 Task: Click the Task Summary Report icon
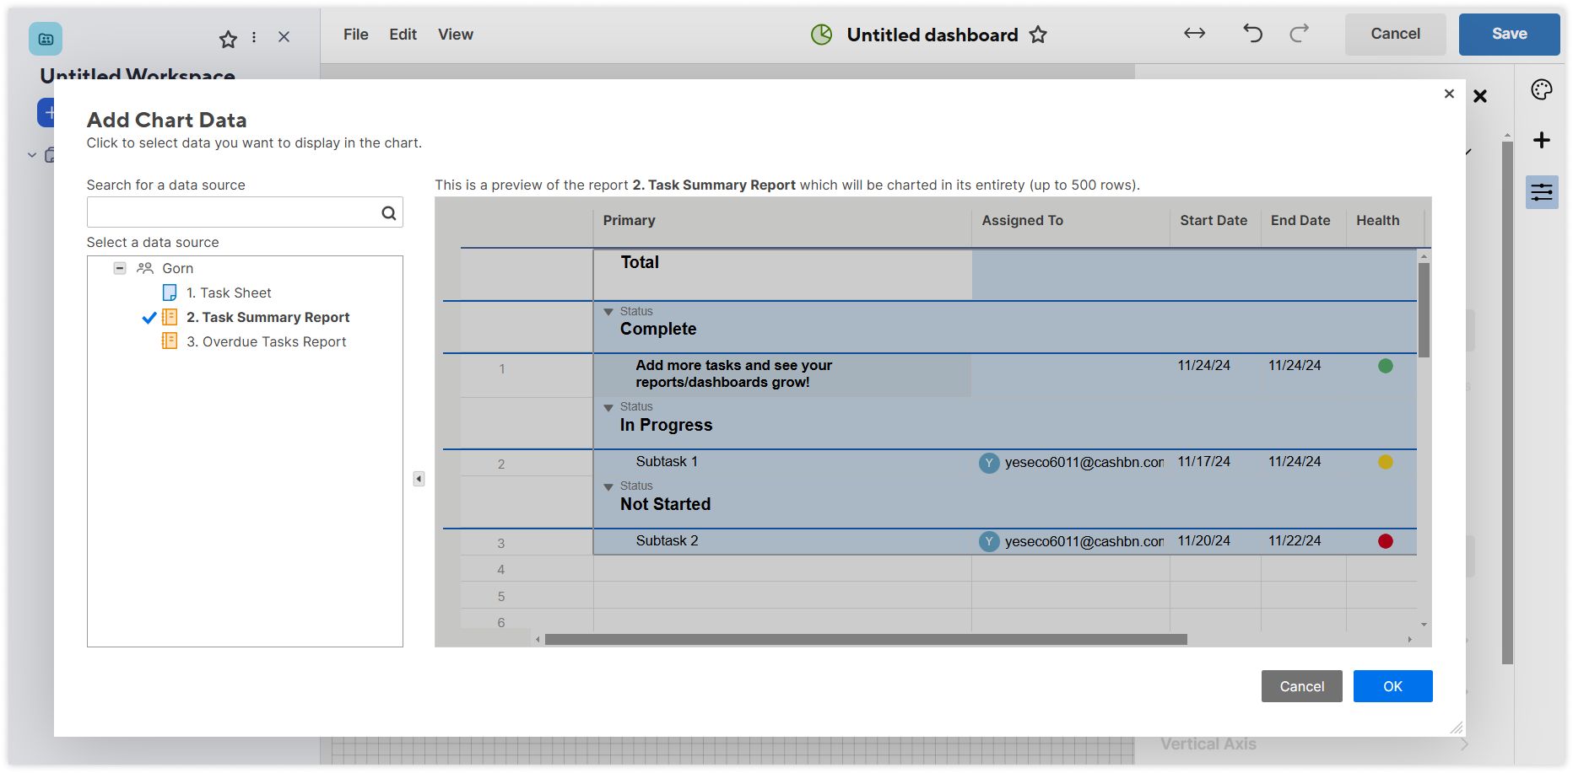point(170,317)
